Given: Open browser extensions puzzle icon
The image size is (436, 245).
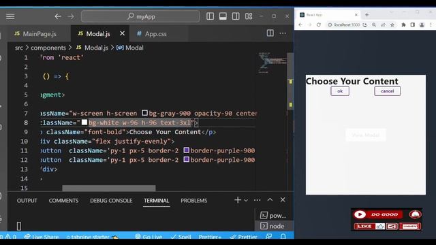Looking at the screenshot, I should tap(403, 24).
